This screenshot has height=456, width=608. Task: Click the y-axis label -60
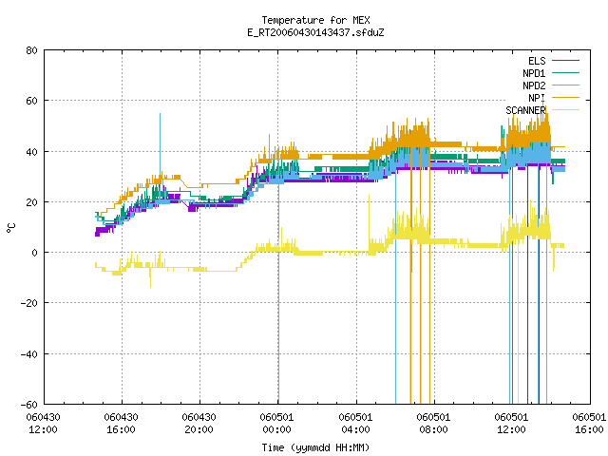pyautogui.click(x=29, y=405)
